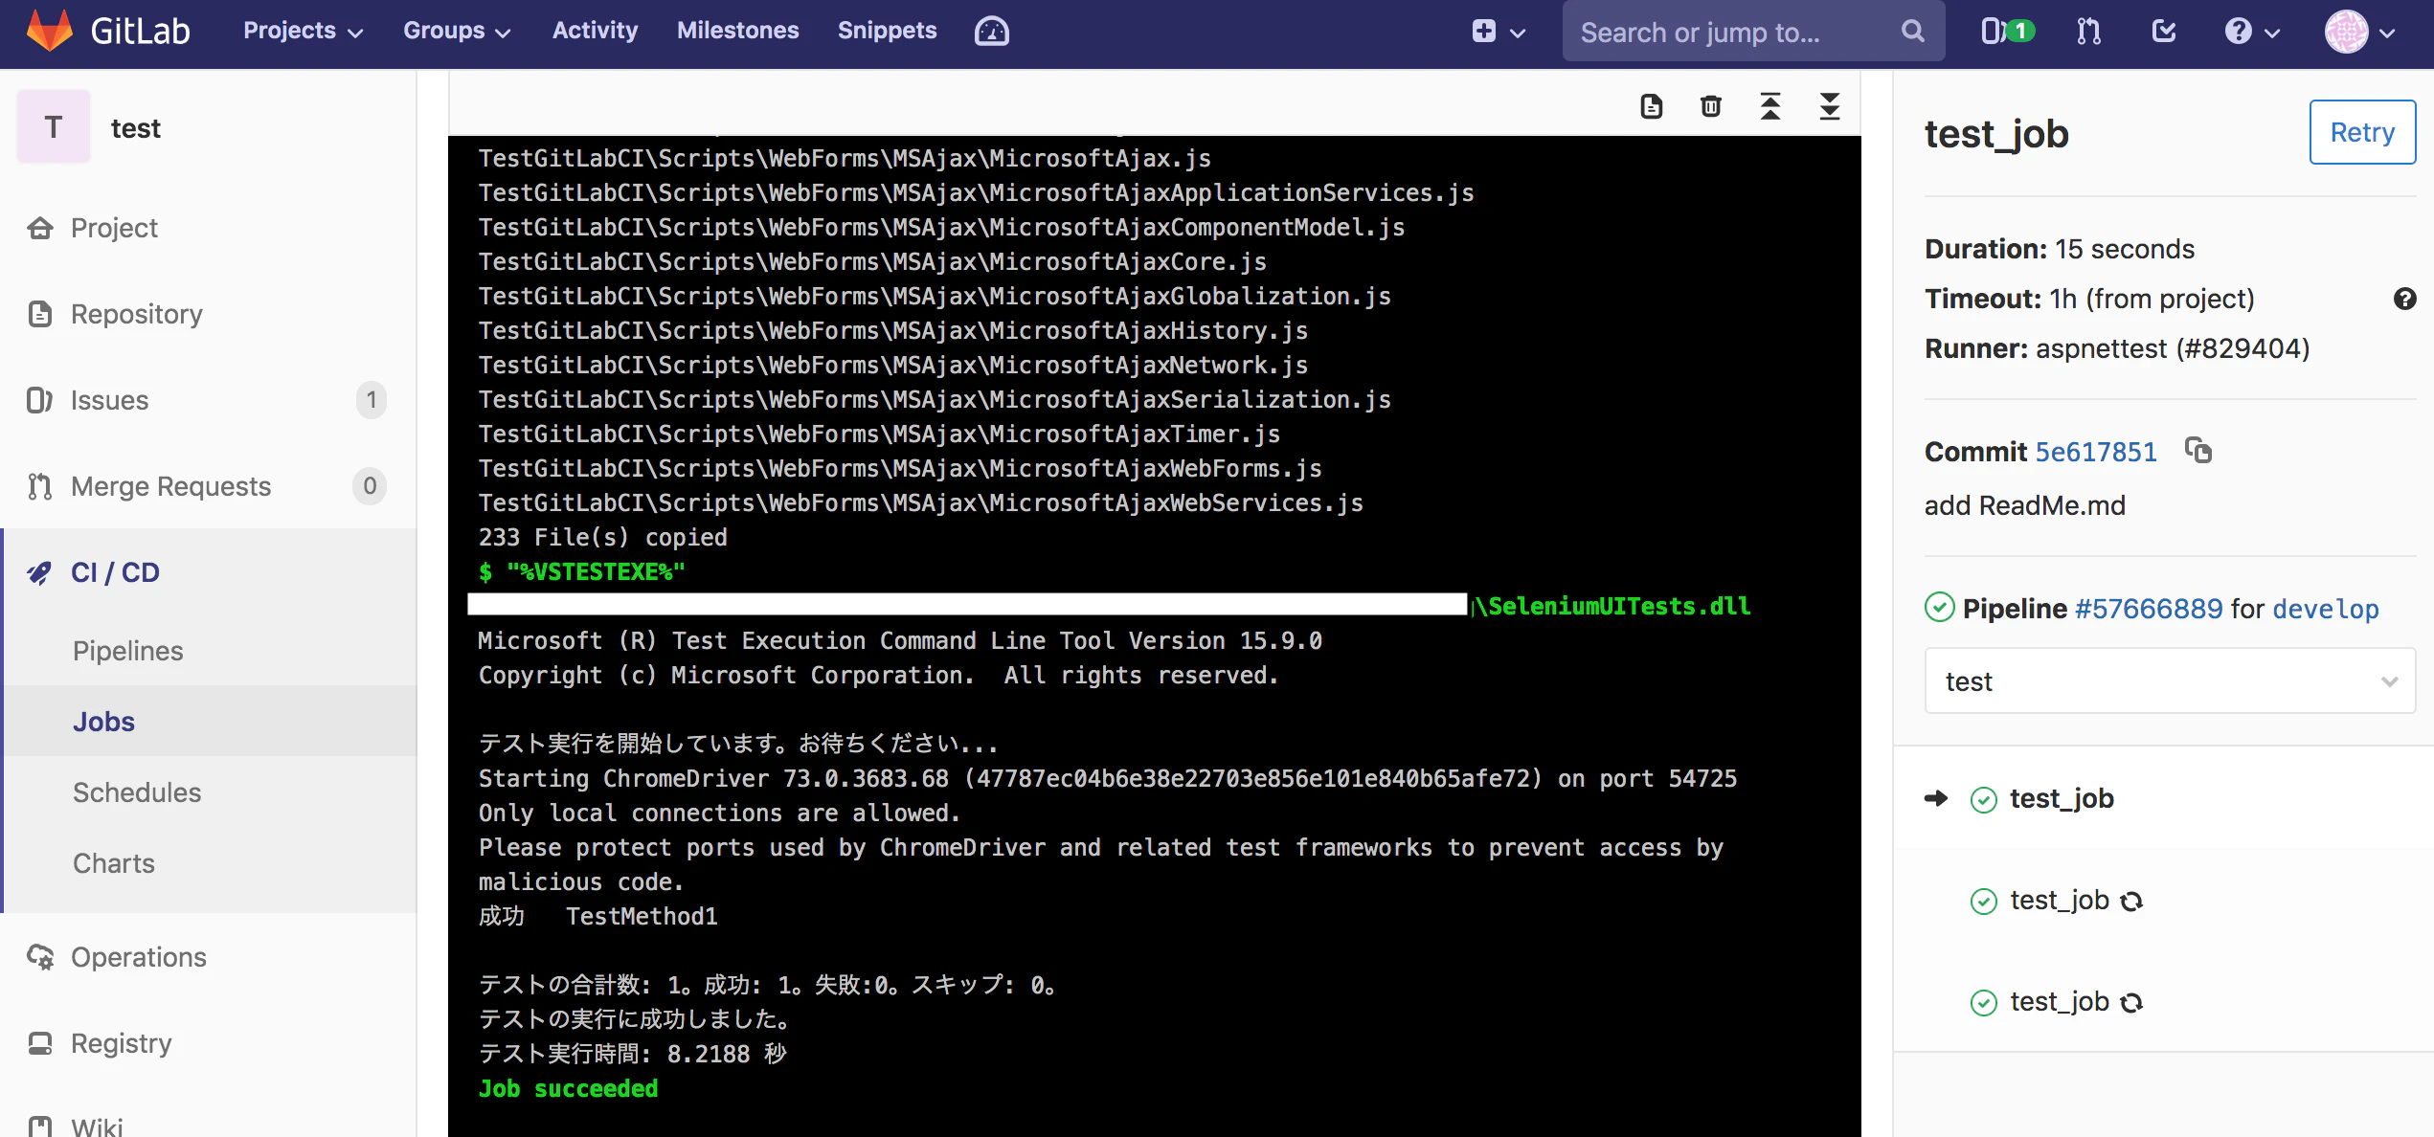Open the Groups dropdown menu
This screenshot has width=2434, height=1137.
pos(457,31)
